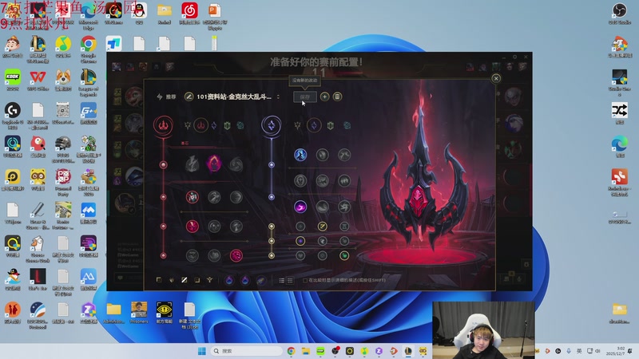Select Precision as secondary rune path
Image resolution: width=639 pixels, height=359 pixels.
(297, 126)
